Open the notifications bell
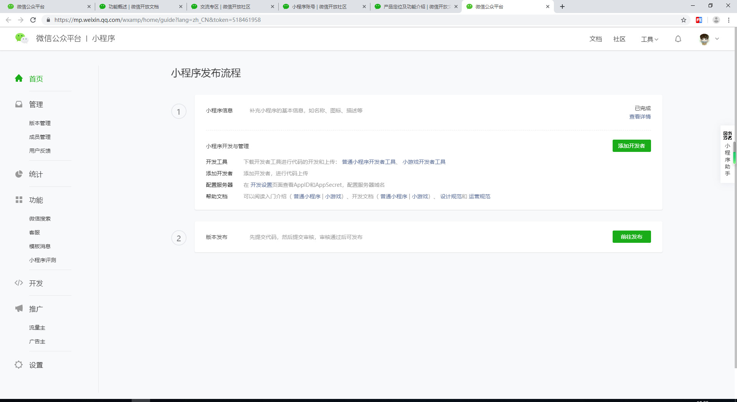This screenshot has height=402, width=737. [x=678, y=39]
